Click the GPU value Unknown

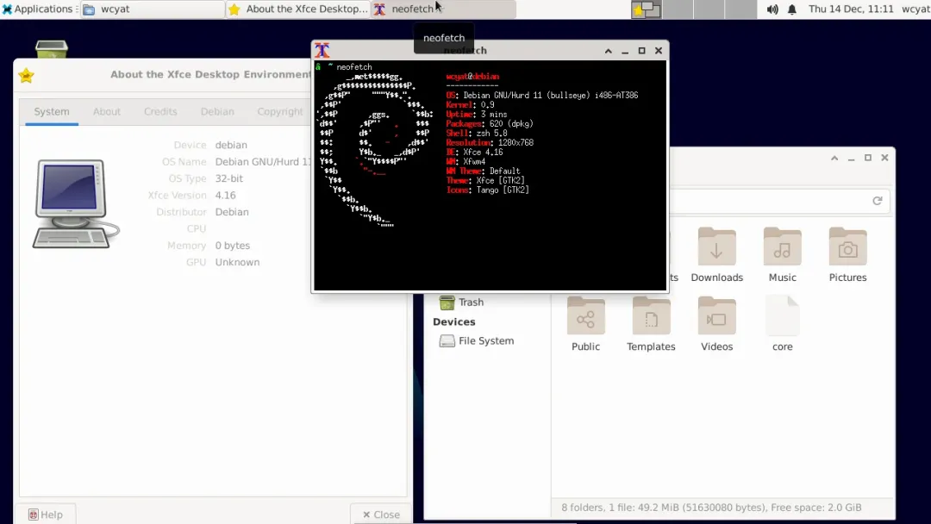pos(237,262)
